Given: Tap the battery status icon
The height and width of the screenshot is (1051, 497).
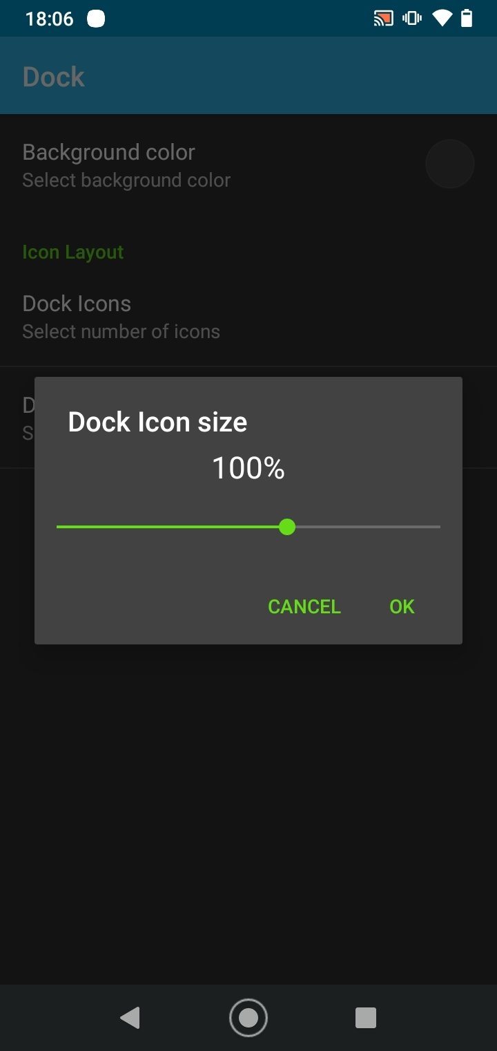Looking at the screenshot, I should pyautogui.click(x=467, y=19).
